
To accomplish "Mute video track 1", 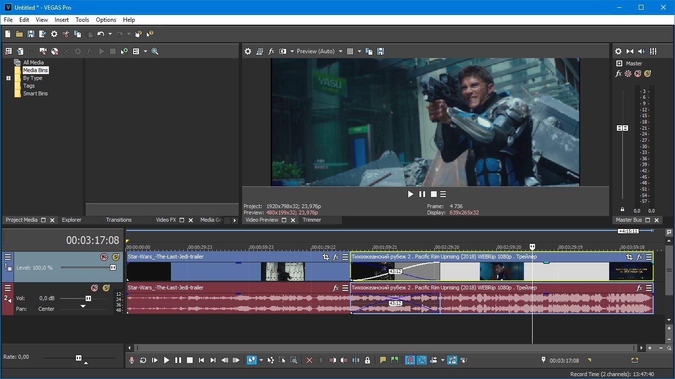I will point(104,257).
